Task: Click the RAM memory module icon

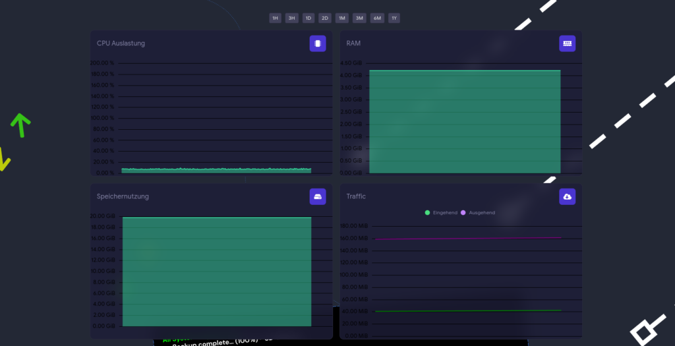Action: coord(567,43)
